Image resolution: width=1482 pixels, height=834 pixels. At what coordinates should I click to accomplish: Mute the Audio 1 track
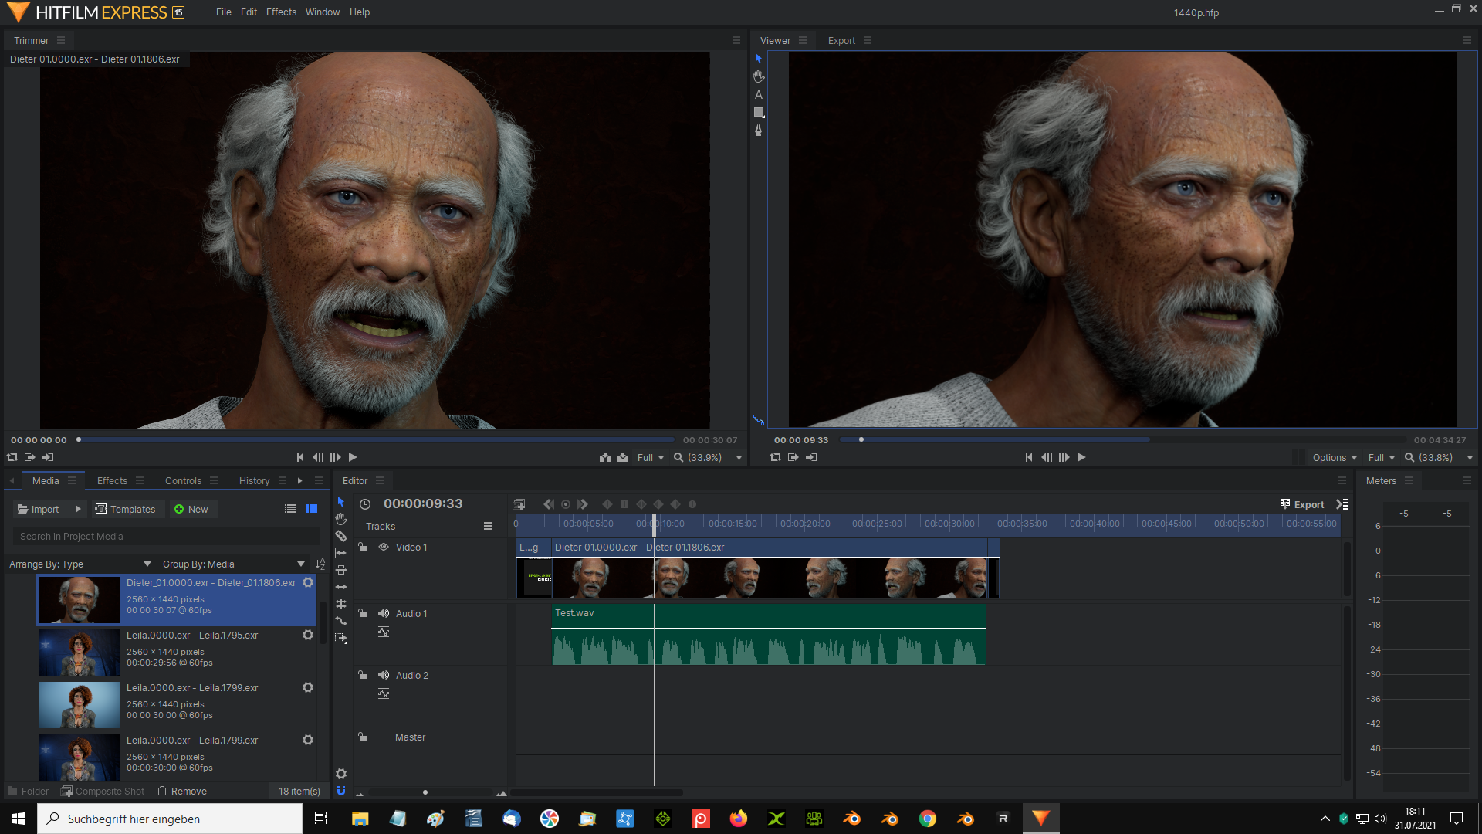[384, 613]
